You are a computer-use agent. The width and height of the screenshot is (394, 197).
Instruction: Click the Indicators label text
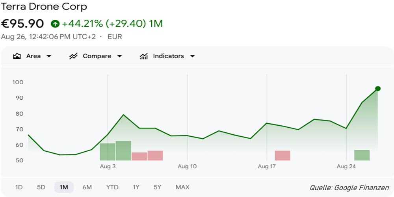168,56
